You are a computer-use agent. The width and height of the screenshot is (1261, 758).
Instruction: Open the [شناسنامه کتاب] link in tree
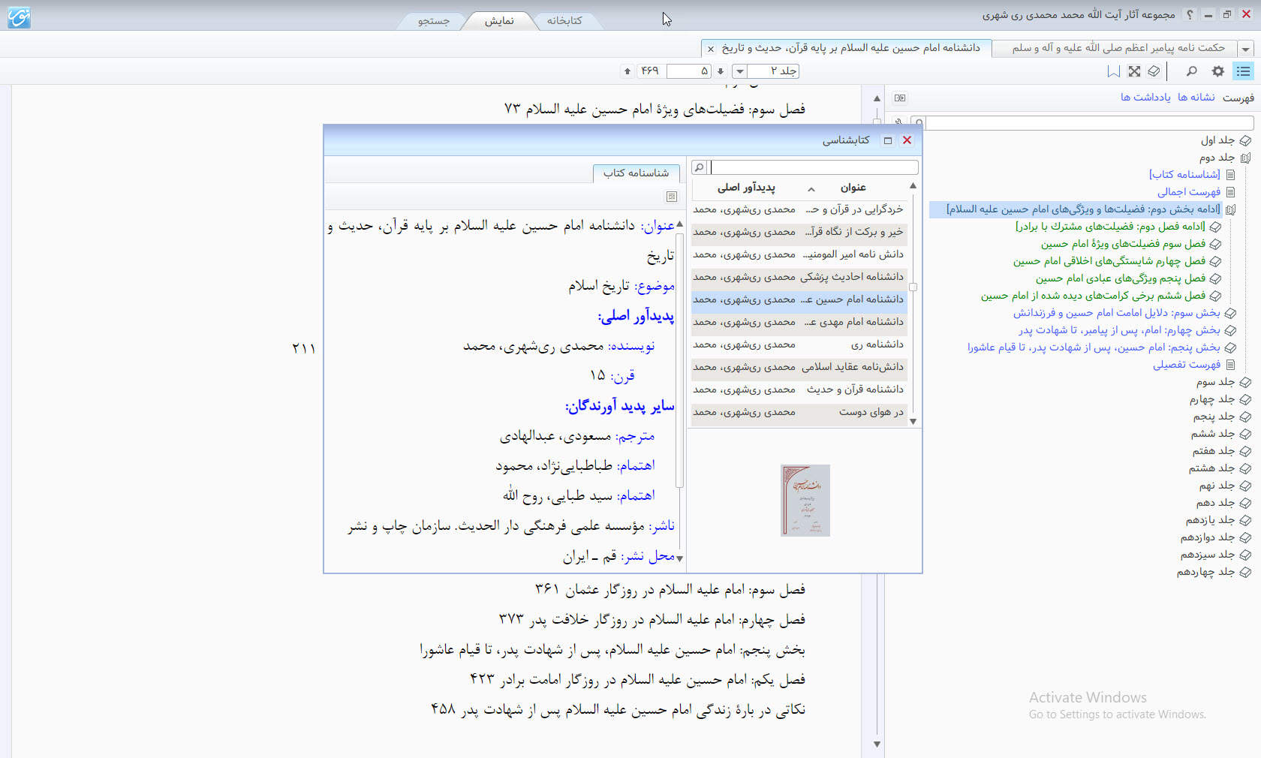[1184, 174]
